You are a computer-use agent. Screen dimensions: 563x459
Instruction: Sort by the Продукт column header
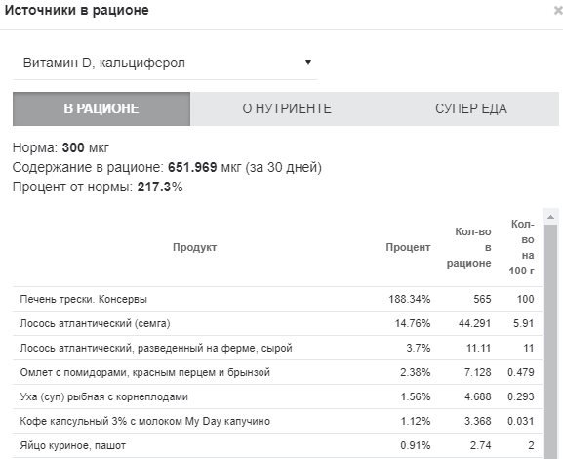click(x=194, y=247)
